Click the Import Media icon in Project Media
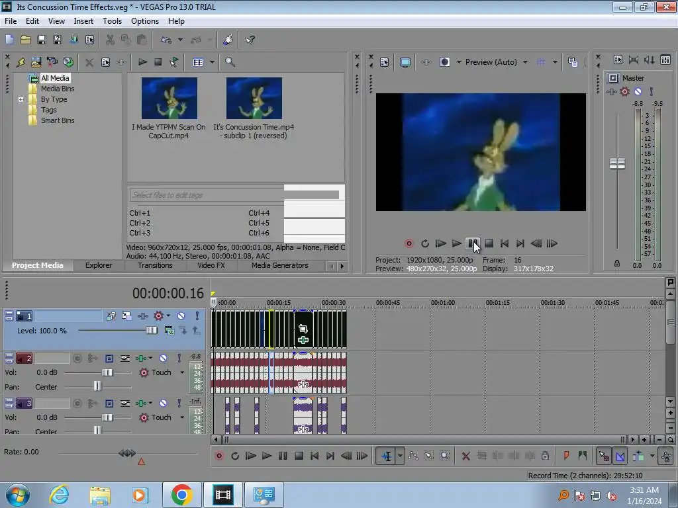The image size is (678, 508). click(x=36, y=62)
